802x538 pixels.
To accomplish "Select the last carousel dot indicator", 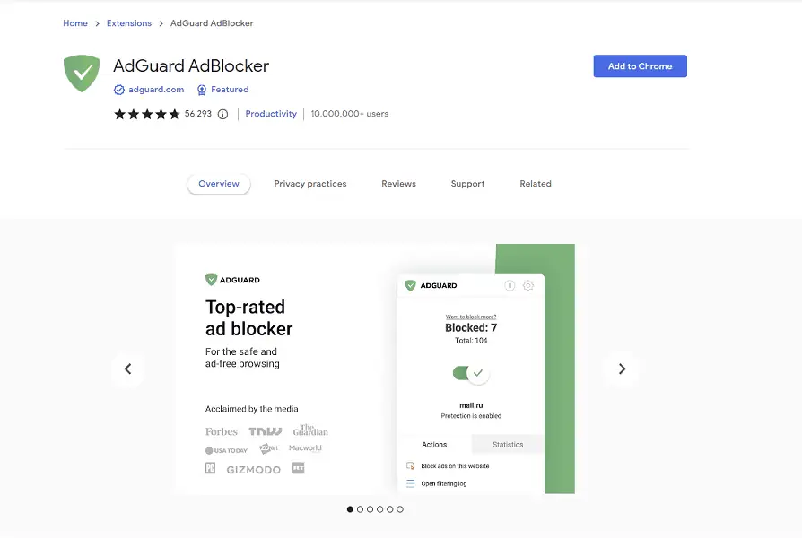I will point(400,509).
